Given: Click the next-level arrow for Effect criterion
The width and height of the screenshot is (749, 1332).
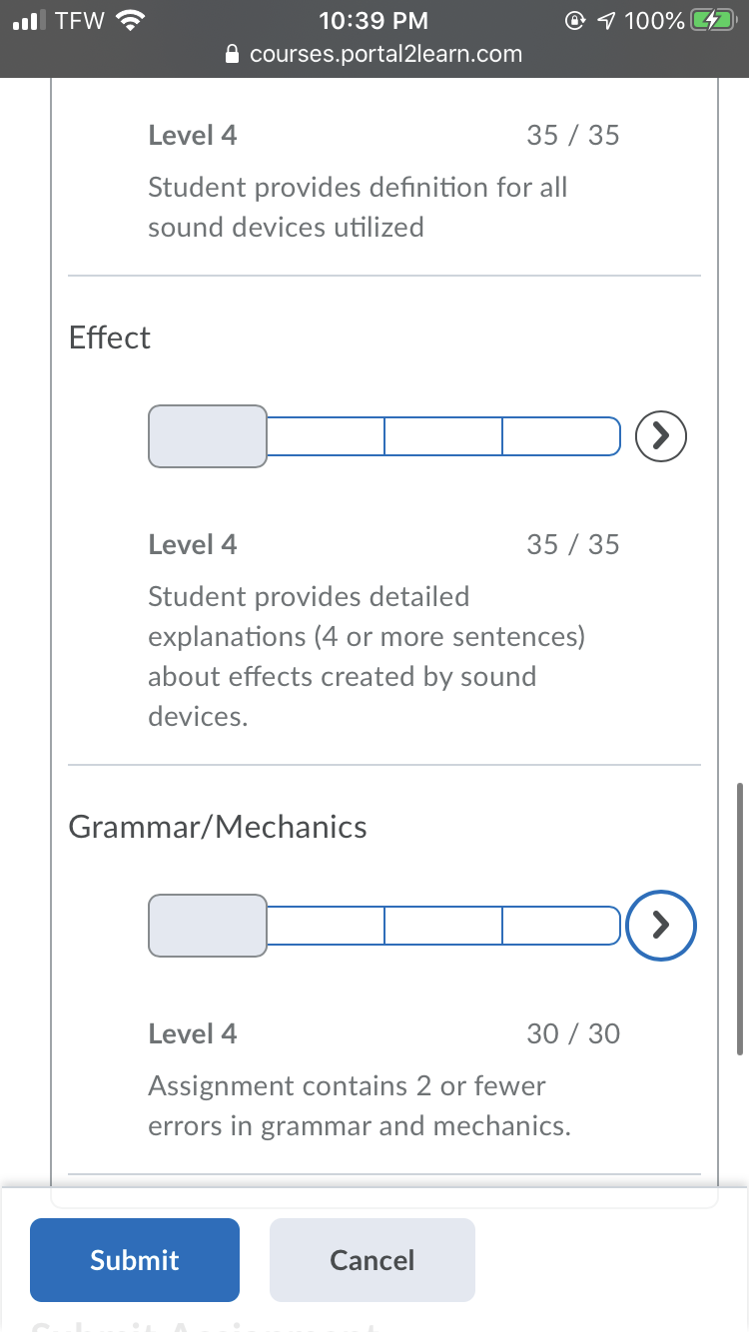Looking at the screenshot, I should (661, 435).
